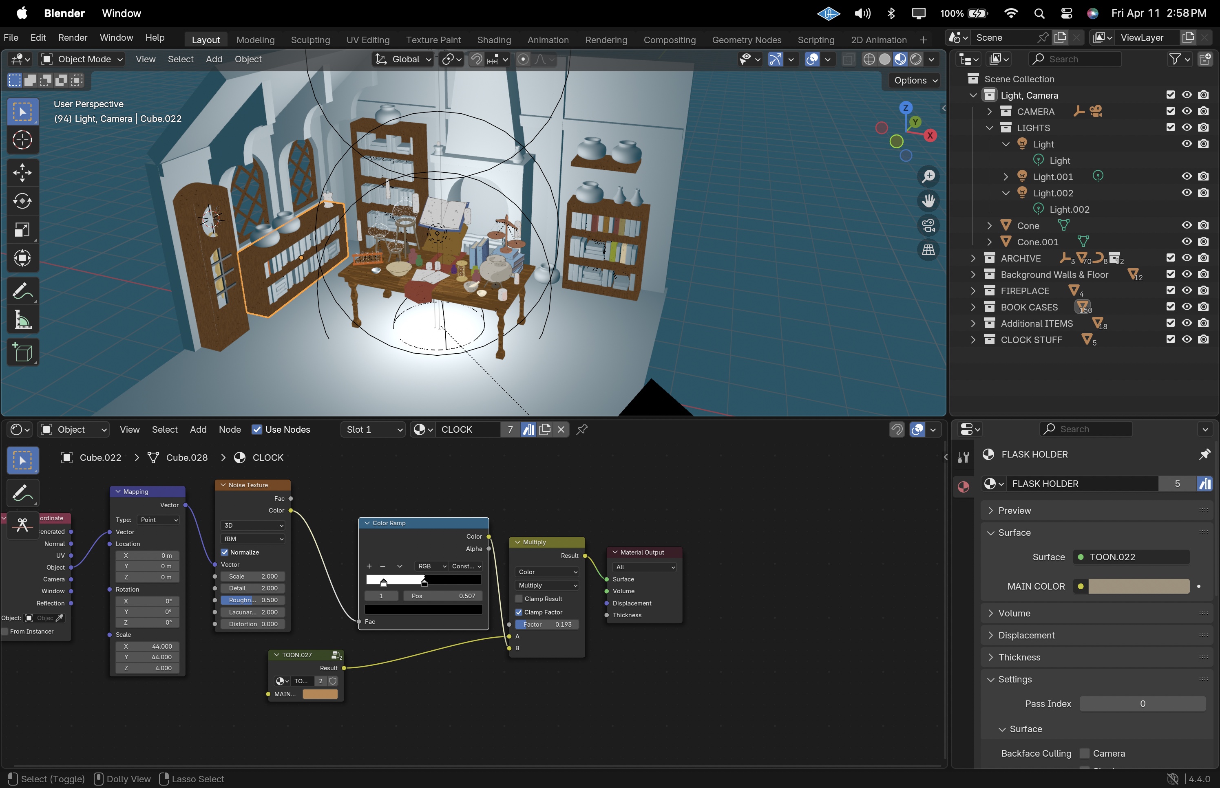The width and height of the screenshot is (1220, 788).
Task: Click the Roughness 0.500 slider in Noise Texture
Action: coord(253,600)
